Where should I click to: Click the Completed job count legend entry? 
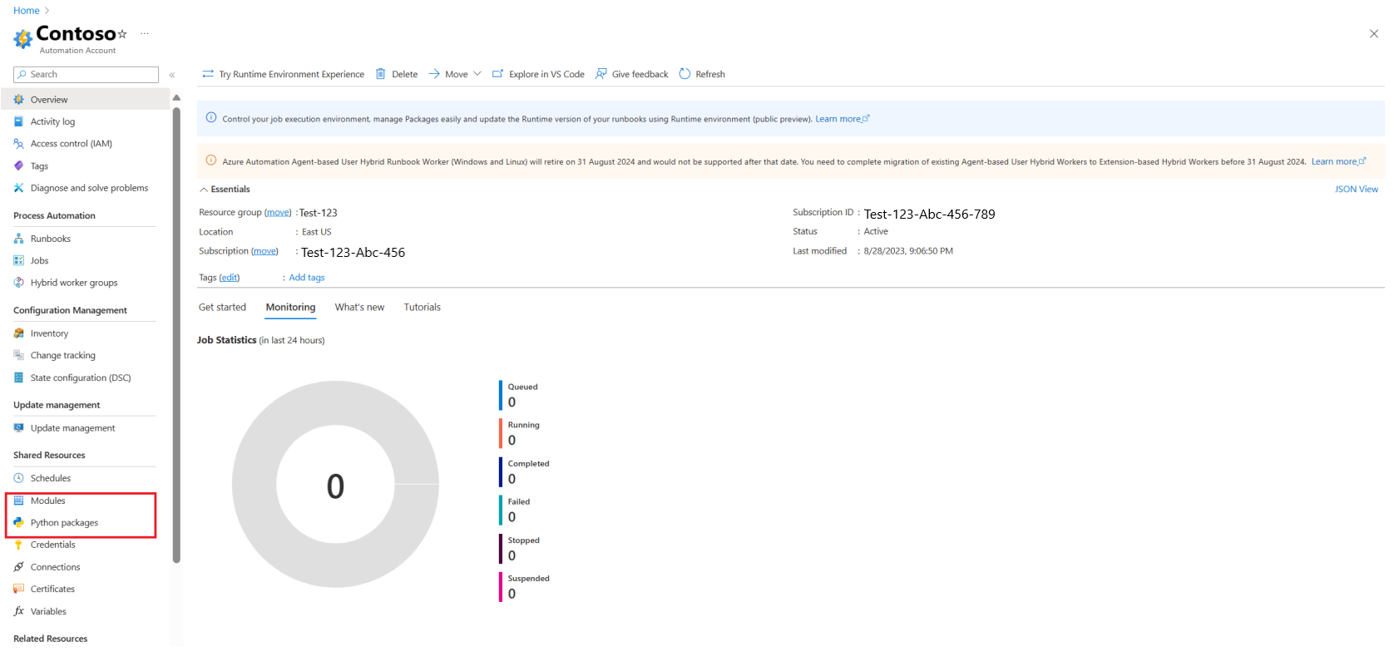click(526, 472)
